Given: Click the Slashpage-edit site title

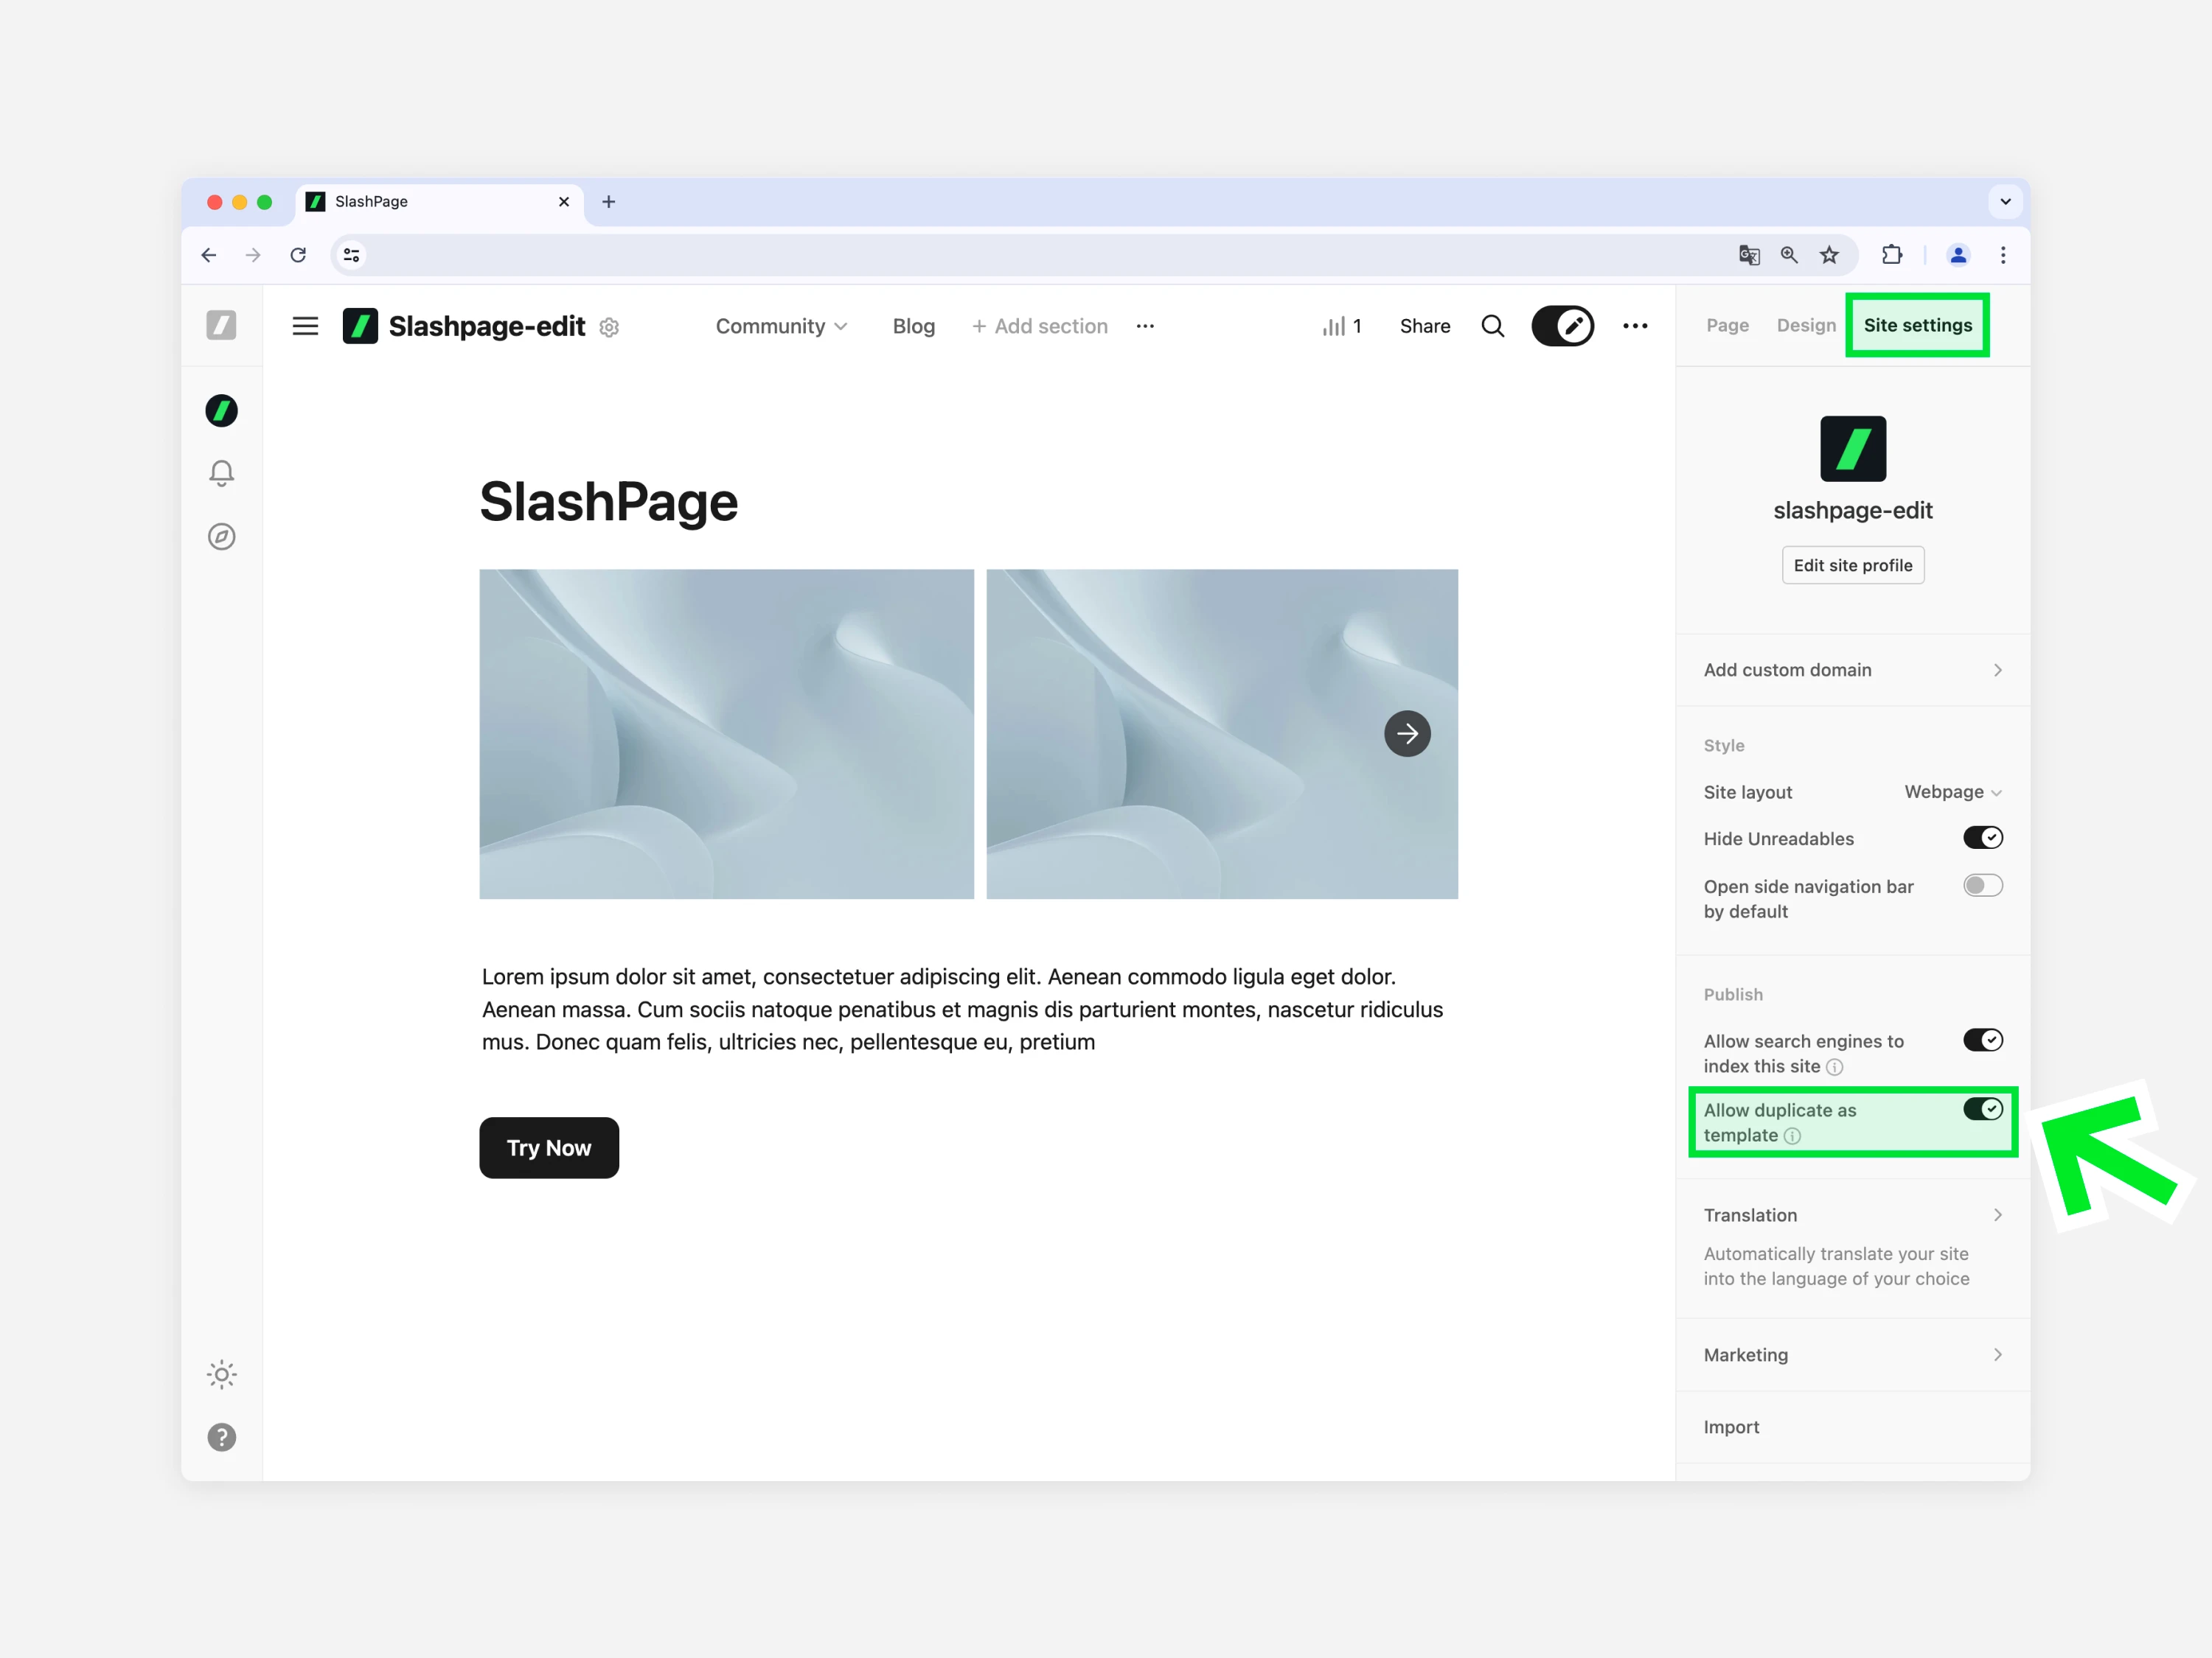Looking at the screenshot, I should coord(486,326).
